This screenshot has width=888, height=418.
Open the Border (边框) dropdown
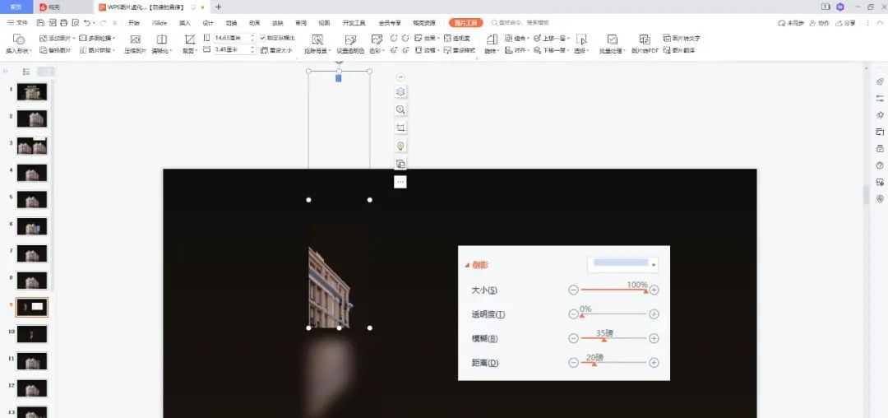click(x=428, y=50)
